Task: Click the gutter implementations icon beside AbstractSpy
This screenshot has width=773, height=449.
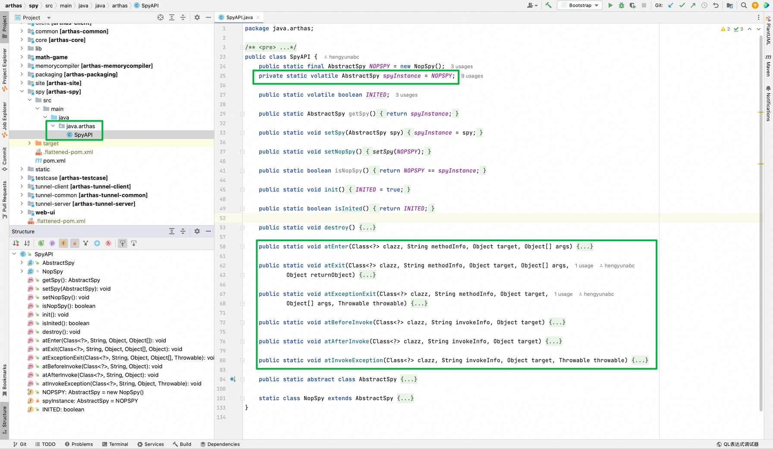Action: coord(233,379)
